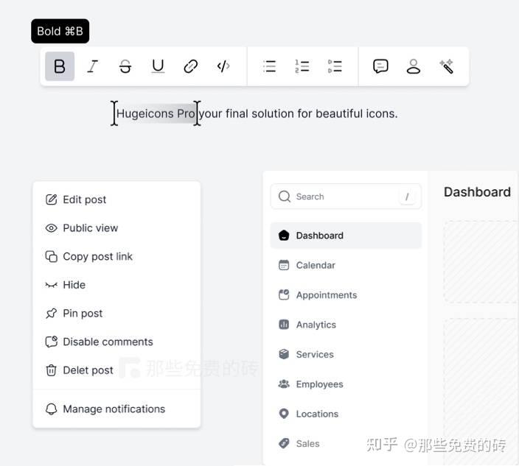
Task: Open AI magic wand tool
Action: click(446, 66)
